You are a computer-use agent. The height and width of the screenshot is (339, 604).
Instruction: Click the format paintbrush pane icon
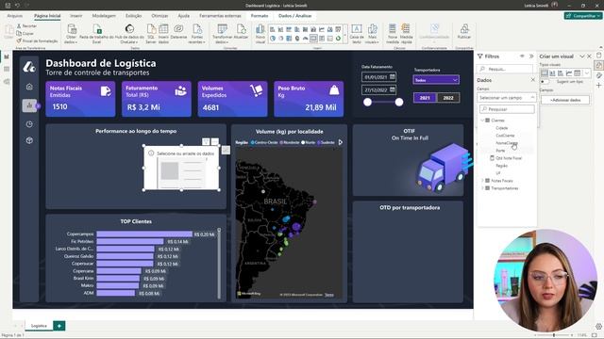[598, 75]
